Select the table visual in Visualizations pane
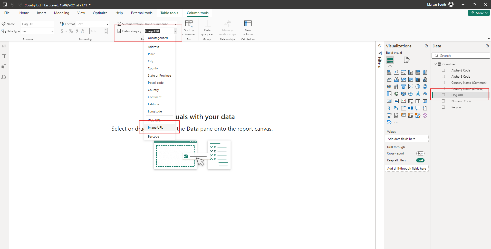Viewport: 491px width, 249px height. [x=418, y=101]
